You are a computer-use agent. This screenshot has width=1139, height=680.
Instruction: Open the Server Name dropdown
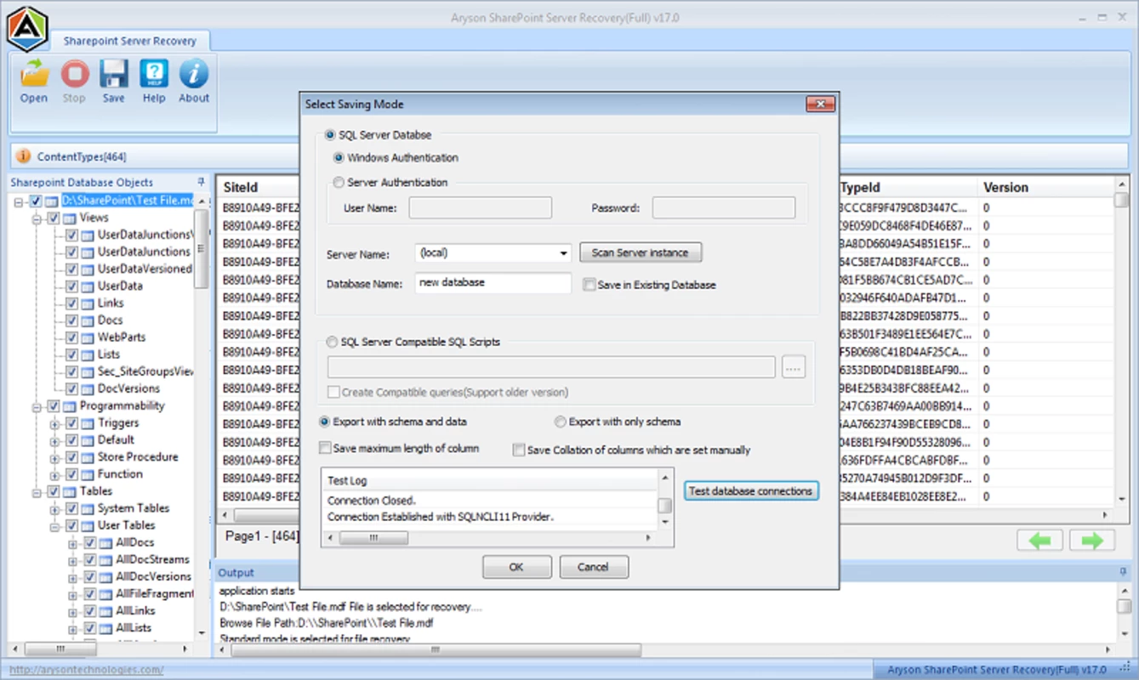[563, 253]
